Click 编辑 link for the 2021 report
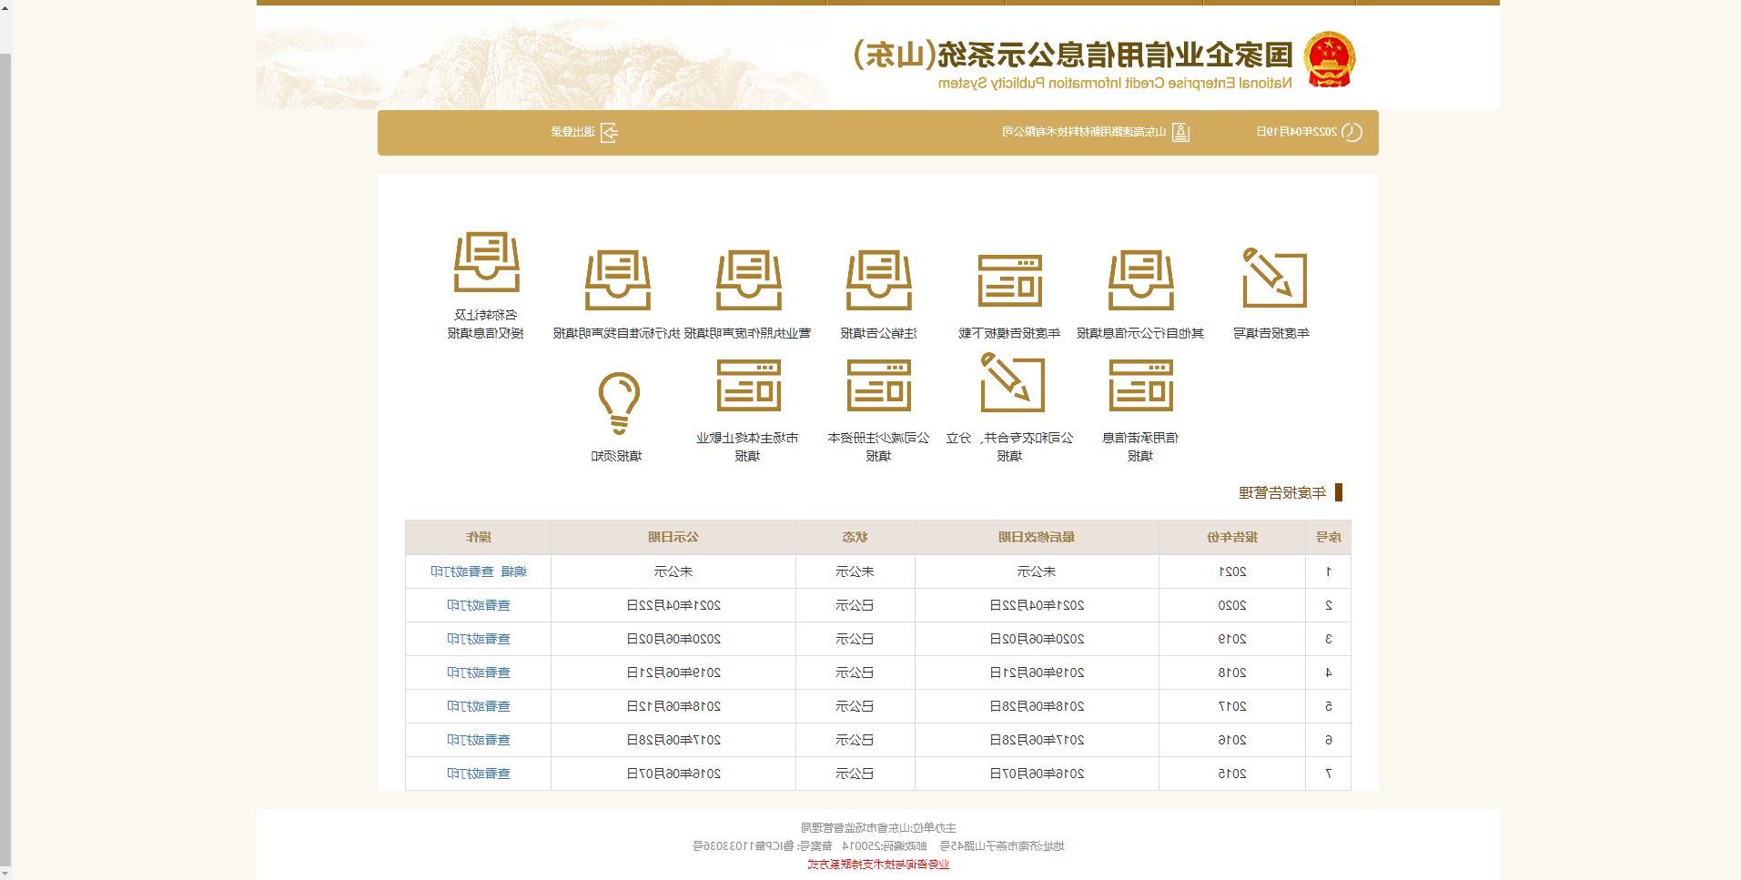The width and height of the screenshot is (1741, 880). tap(514, 571)
